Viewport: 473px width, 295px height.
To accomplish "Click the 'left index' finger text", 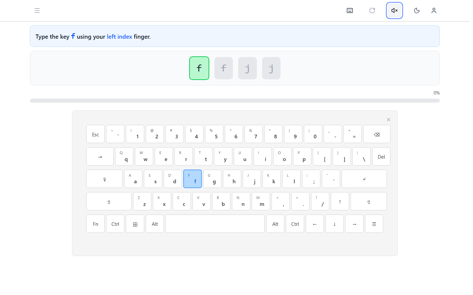I will [120, 37].
